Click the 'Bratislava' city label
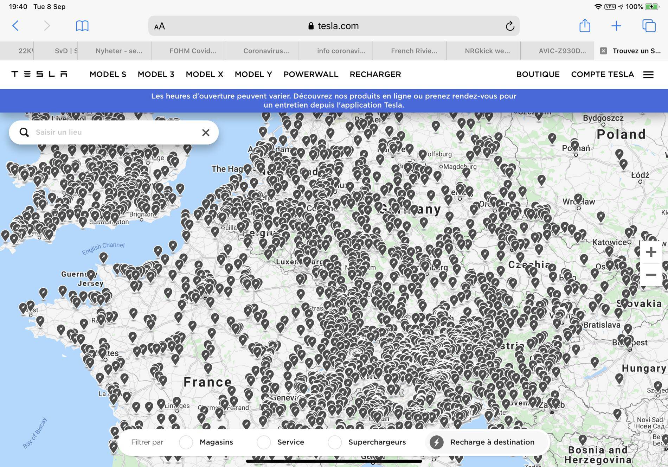 tap(602, 325)
